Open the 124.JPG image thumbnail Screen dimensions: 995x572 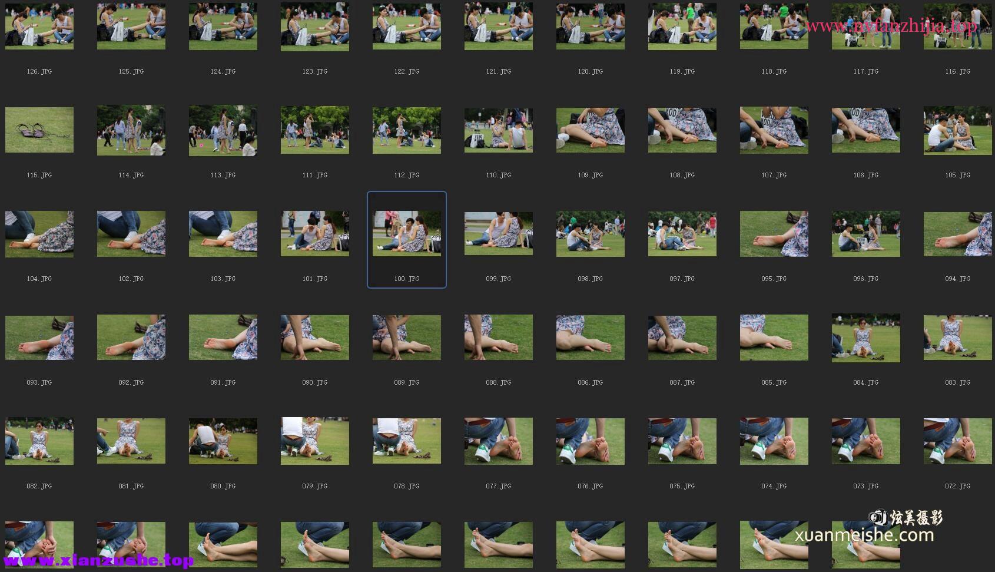pos(223,26)
